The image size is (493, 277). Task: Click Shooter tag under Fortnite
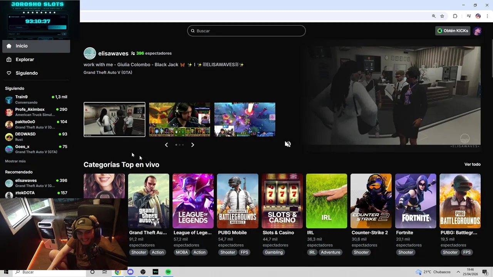406,252
